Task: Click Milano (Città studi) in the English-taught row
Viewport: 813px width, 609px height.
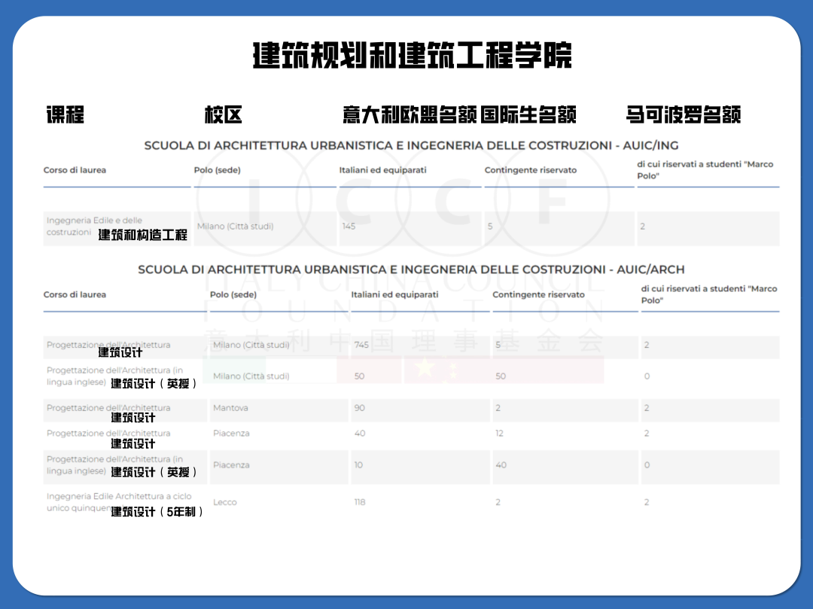Action: (251, 376)
